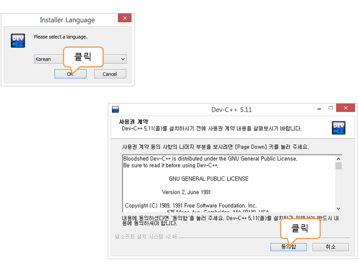Click the license scrollbar thumb
Viewport: 358px width, 268px height.
coord(338,166)
